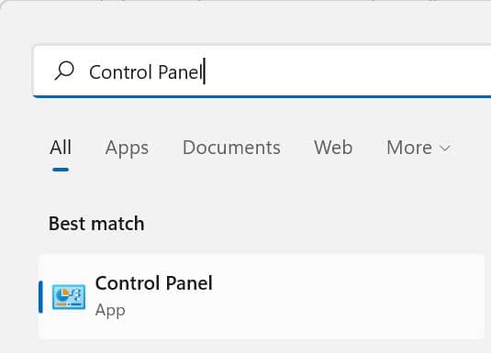Focus the search box containing Control Panel
The image size is (491, 353).
pos(262,72)
